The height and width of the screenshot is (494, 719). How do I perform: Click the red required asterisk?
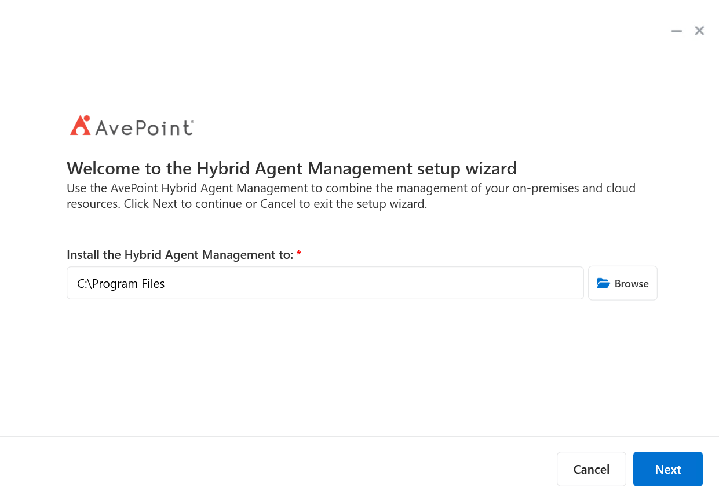coord(299,255)
